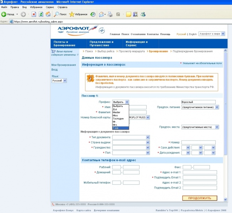Choose 'Господин' from the prefix list

118,118
